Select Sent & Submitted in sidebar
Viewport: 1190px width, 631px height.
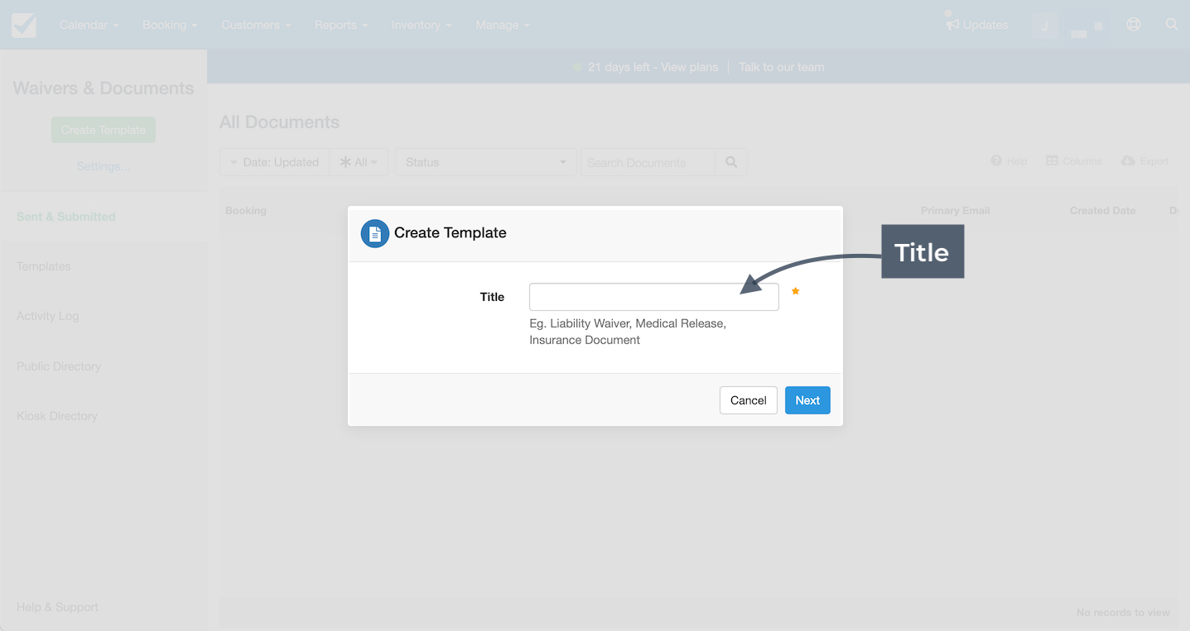coord(66,217)
